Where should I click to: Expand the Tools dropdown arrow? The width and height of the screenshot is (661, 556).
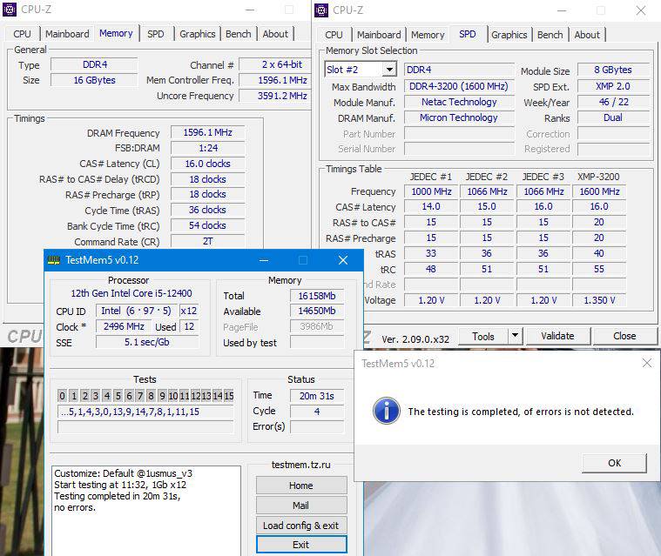(515, 336)
